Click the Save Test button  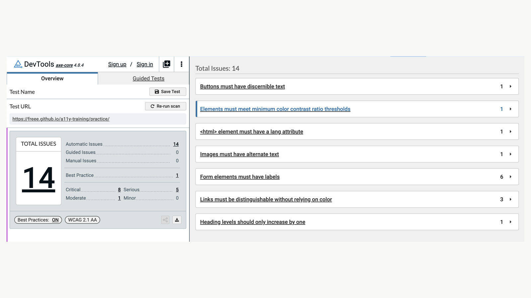click(168, 92)
